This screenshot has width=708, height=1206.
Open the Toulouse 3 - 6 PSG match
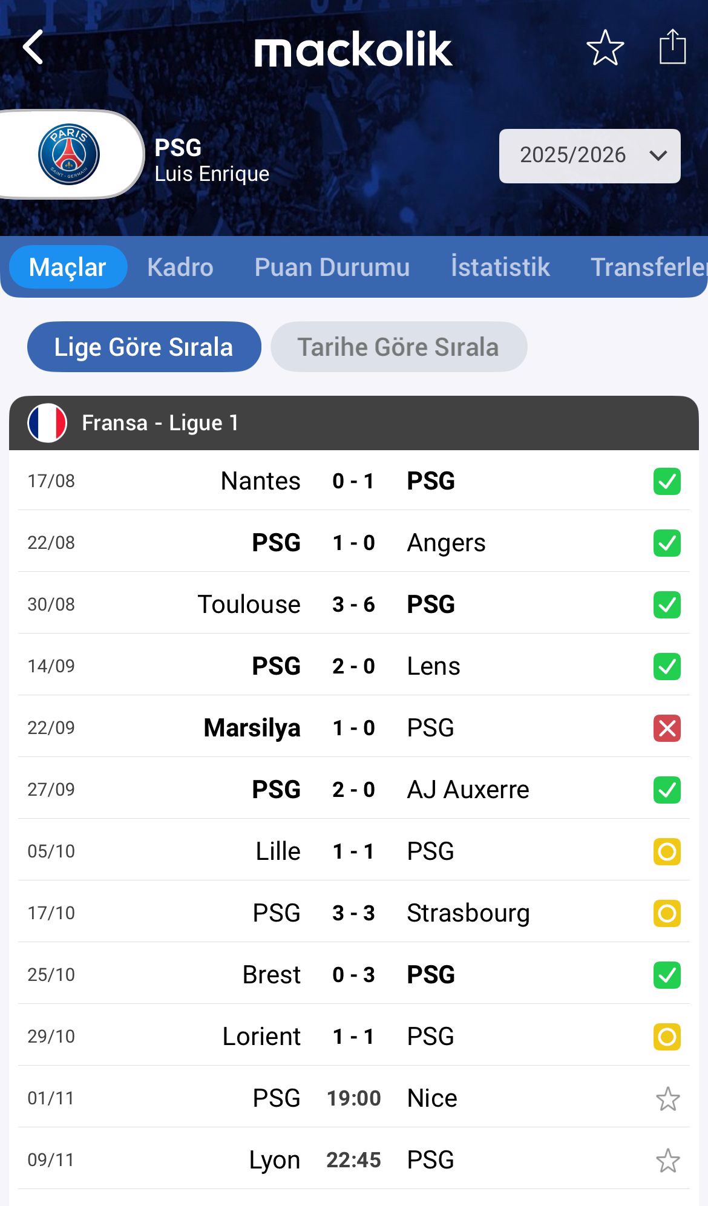[x=353, y=605]
